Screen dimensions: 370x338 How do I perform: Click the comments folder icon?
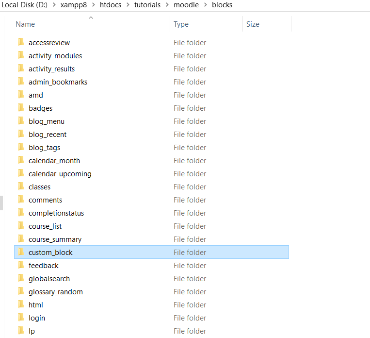click(x=21, y=200)
